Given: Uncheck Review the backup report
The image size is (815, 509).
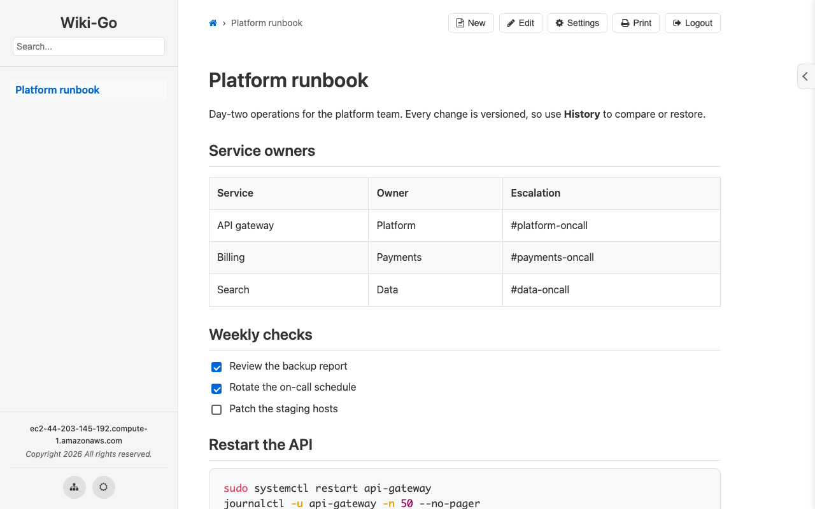Looking at the screenshot, I should click(216, 367).
